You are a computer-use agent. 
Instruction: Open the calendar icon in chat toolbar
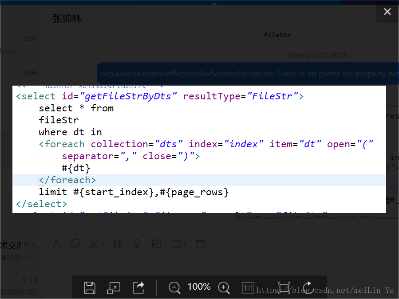pyautogui.click(x=200, y=243)
